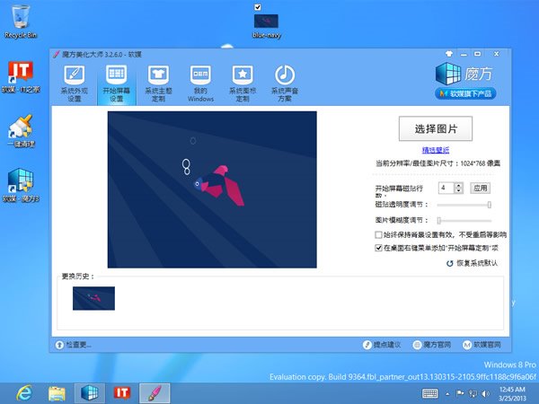Image resolution: width=539 pixels, height=404 pixels.
Task: Select the blue-navy desktop image file
Action: [x=266, y=25]
